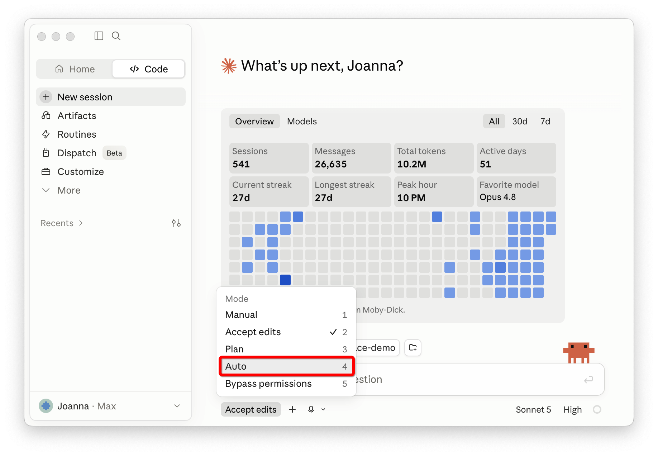Switch to the Models tab

coord(302,121)
